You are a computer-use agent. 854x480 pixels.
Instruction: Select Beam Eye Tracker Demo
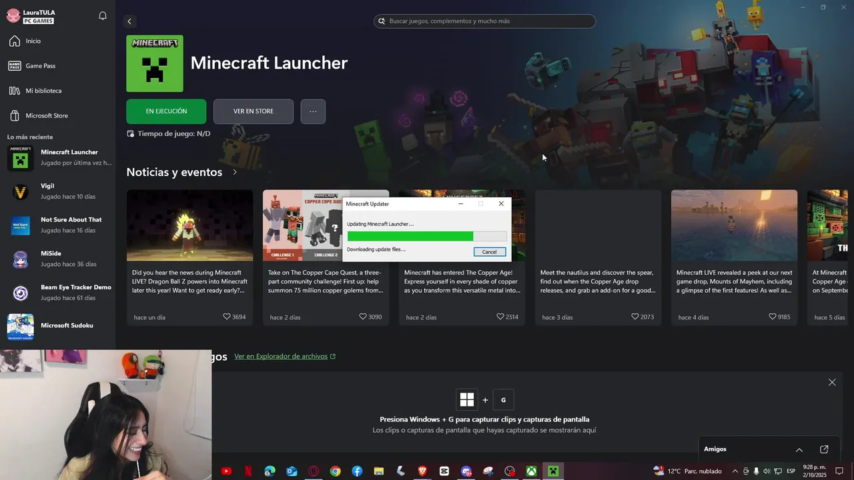pyautogui.click(x=59, y=293)
